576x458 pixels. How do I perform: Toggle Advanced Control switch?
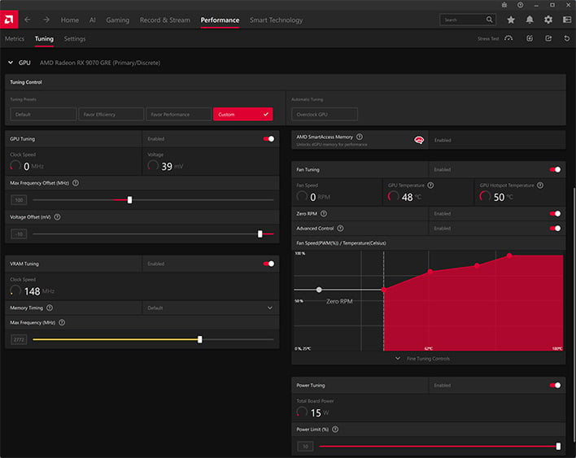(x=555, y=229)
